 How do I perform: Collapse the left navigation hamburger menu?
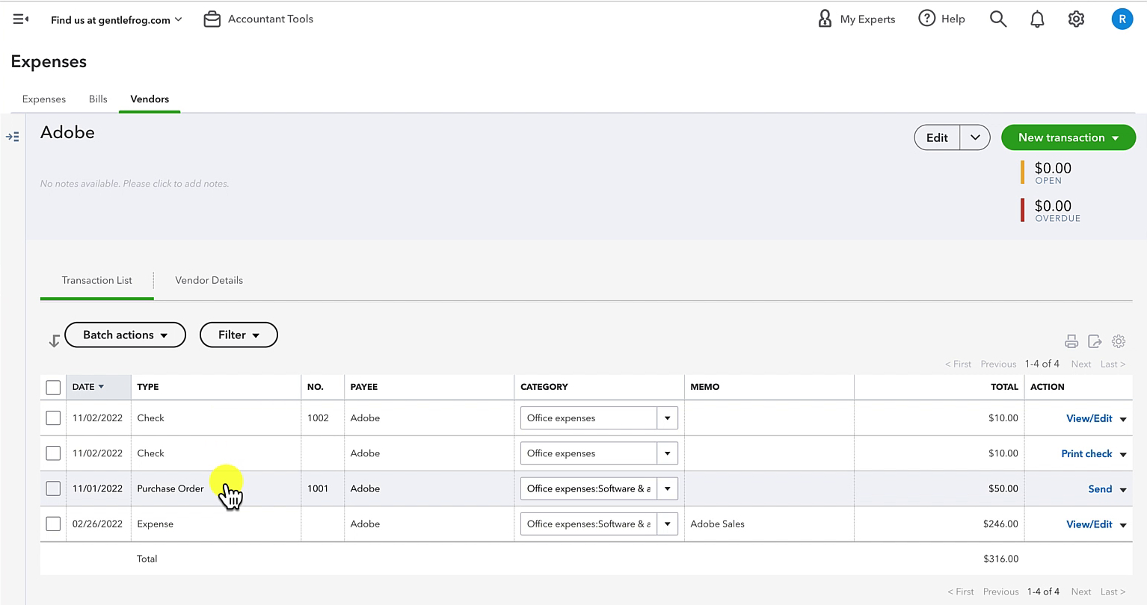click(x=21, y=19)
